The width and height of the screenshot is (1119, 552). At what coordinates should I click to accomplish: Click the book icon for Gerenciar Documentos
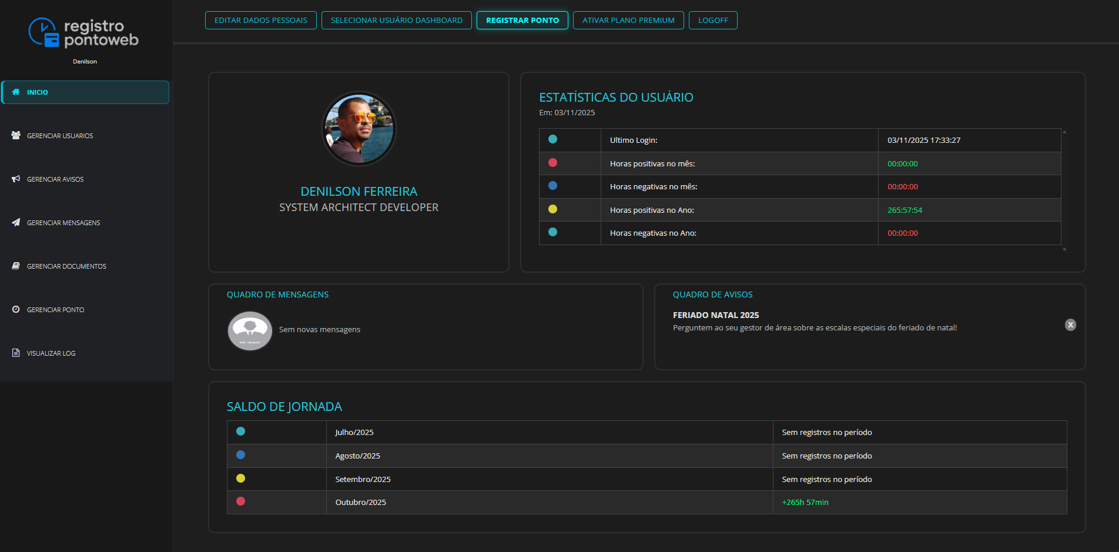coord(16,266)
